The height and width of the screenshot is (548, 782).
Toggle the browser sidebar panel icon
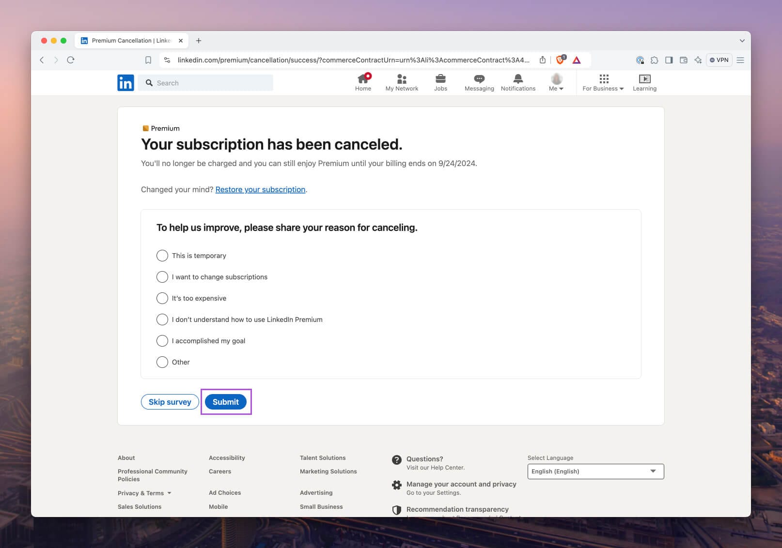point(669,60)
